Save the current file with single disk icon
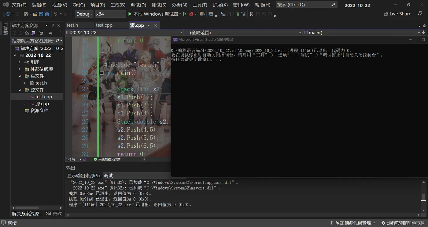 pyautogui.click(x=41, y=14)
